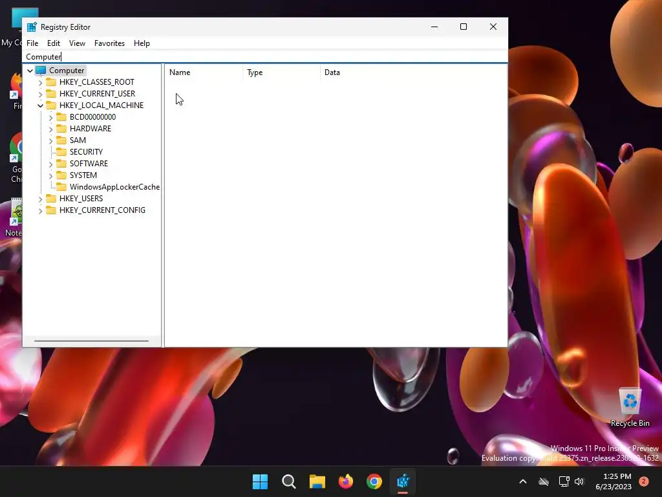Click the SOFTWARE folder icon

61,163
